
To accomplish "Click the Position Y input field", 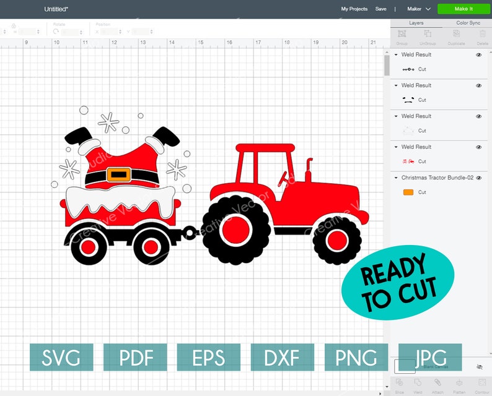I will [141, 32].
